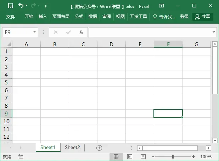The image size is (219, 161).
Task: Click the New Sheet plus icon
Action: (x=99, y=148)
